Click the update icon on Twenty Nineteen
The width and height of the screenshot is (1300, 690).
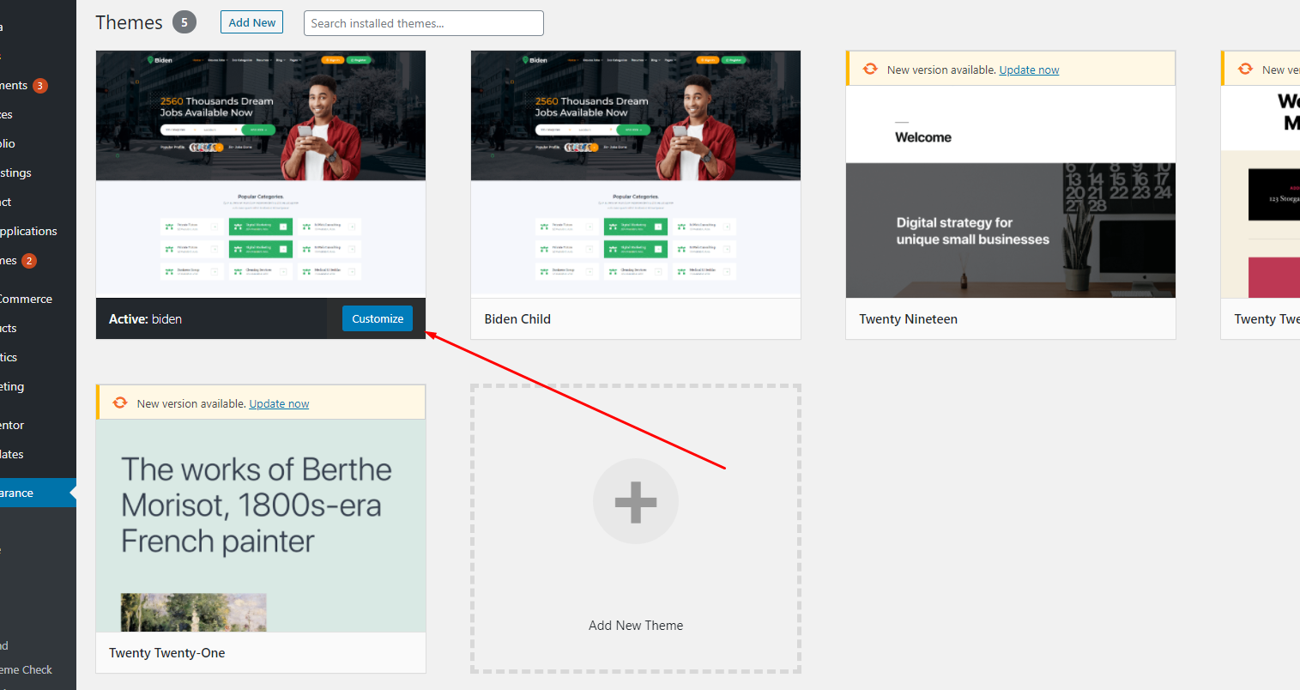[870, 69]
